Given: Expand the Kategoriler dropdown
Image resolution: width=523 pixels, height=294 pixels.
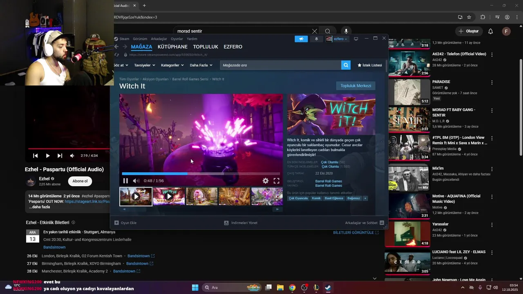Looking at the screenshot, I should [x=172, y=65].
